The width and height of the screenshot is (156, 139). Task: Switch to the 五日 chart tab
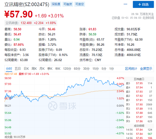coord(18,69)
